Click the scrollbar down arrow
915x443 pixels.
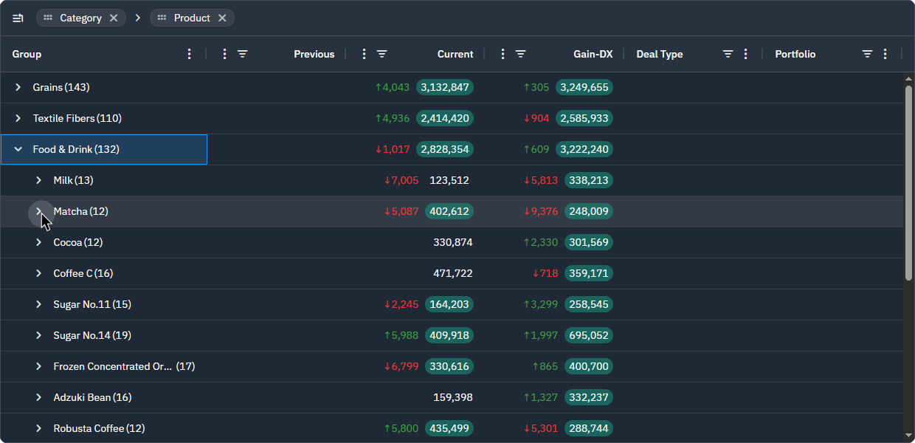point(908,436)
